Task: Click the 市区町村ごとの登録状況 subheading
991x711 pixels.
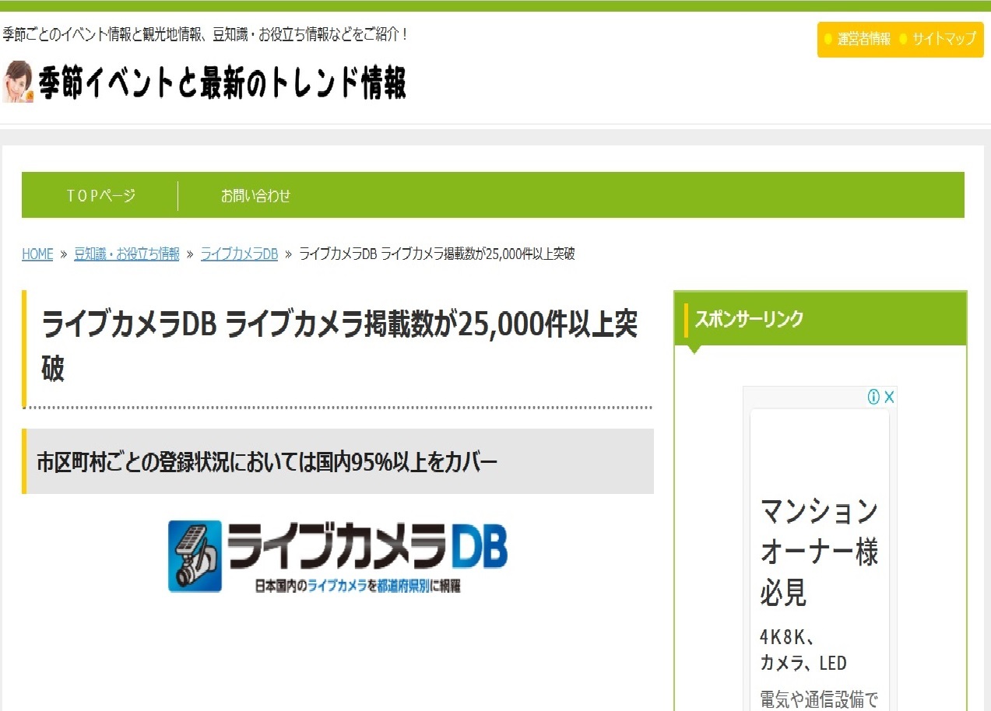Action: click(266, 462)
